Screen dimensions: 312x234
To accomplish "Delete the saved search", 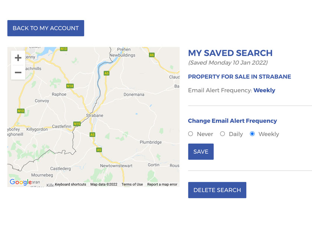I will tap(217, 190).
